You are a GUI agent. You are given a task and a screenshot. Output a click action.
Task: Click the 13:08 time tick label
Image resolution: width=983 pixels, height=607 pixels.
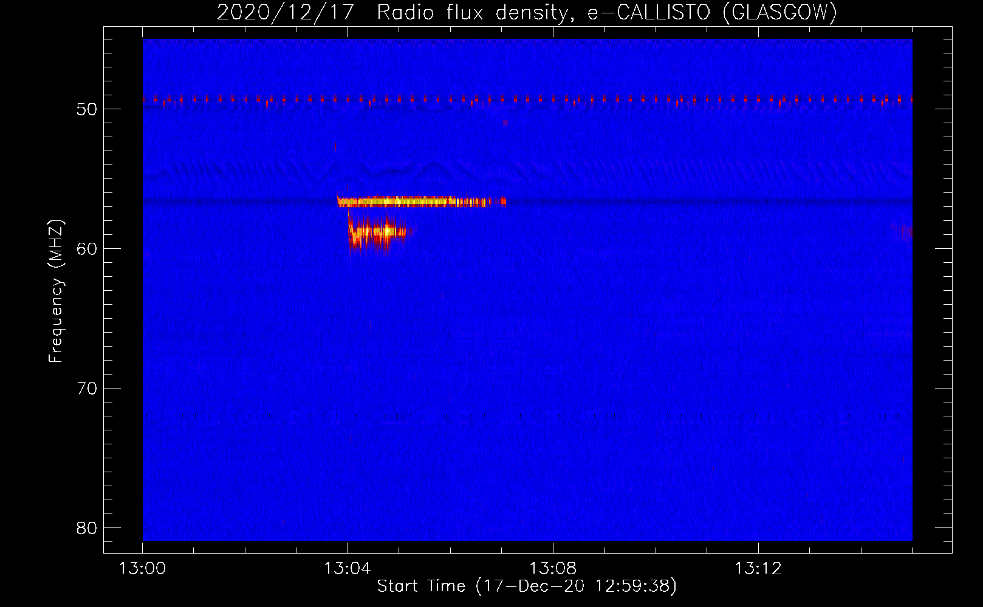tap(553, 569)
